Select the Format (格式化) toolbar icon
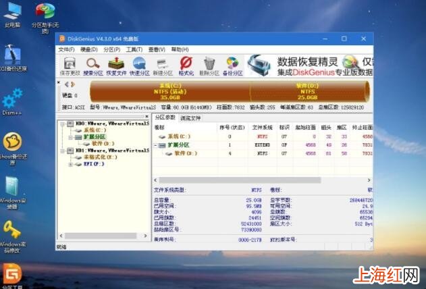Viewport: 426px width, 289px height. pyautogui.click(x=186, y=66)
